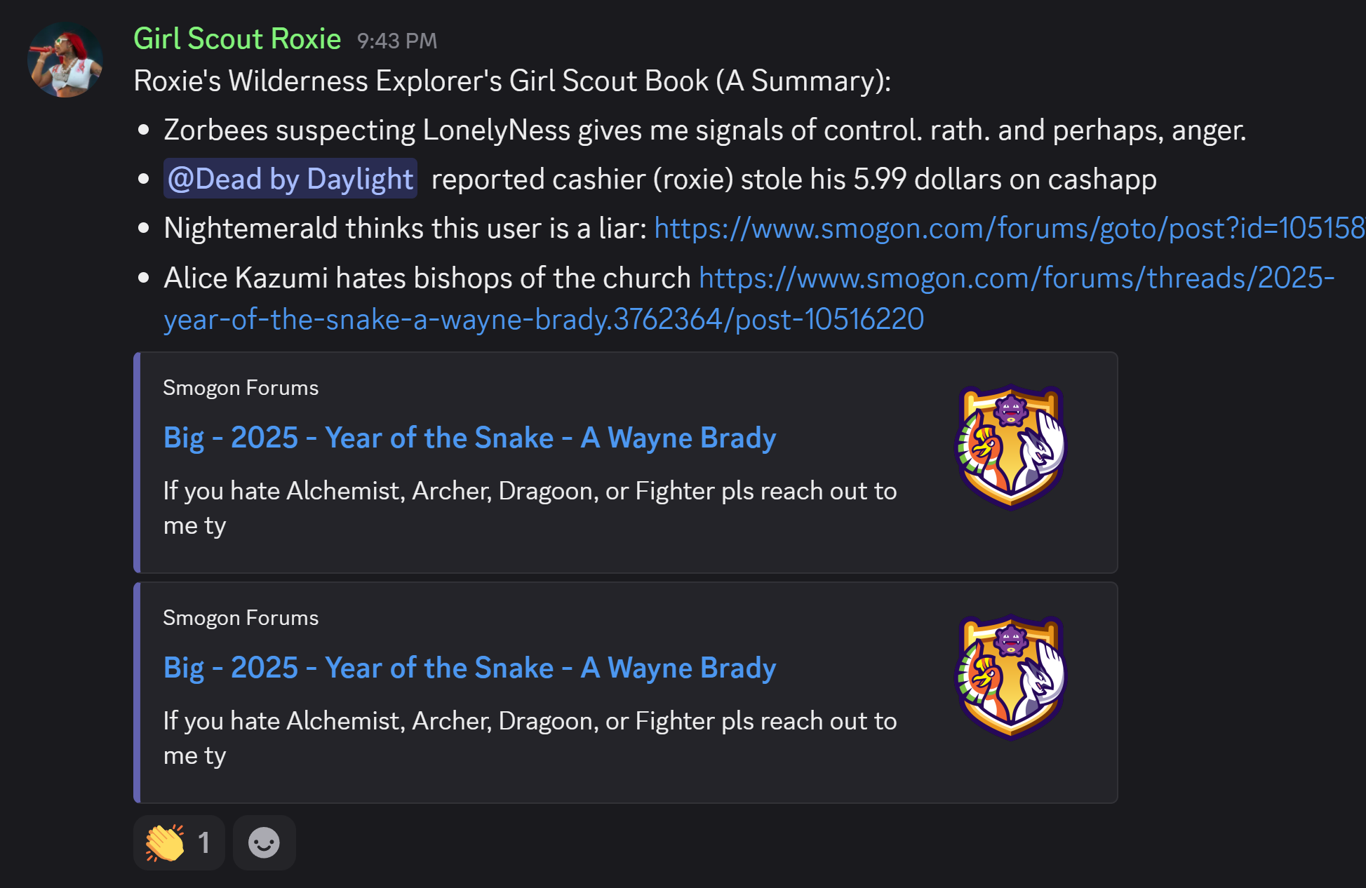Click the Nightemerald thinks liar bullet text
This screenshot has height=888, width=1366.
(405, 229)
